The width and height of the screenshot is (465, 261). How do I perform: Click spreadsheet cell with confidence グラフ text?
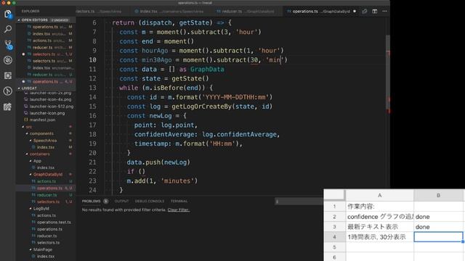pos(379,217)
